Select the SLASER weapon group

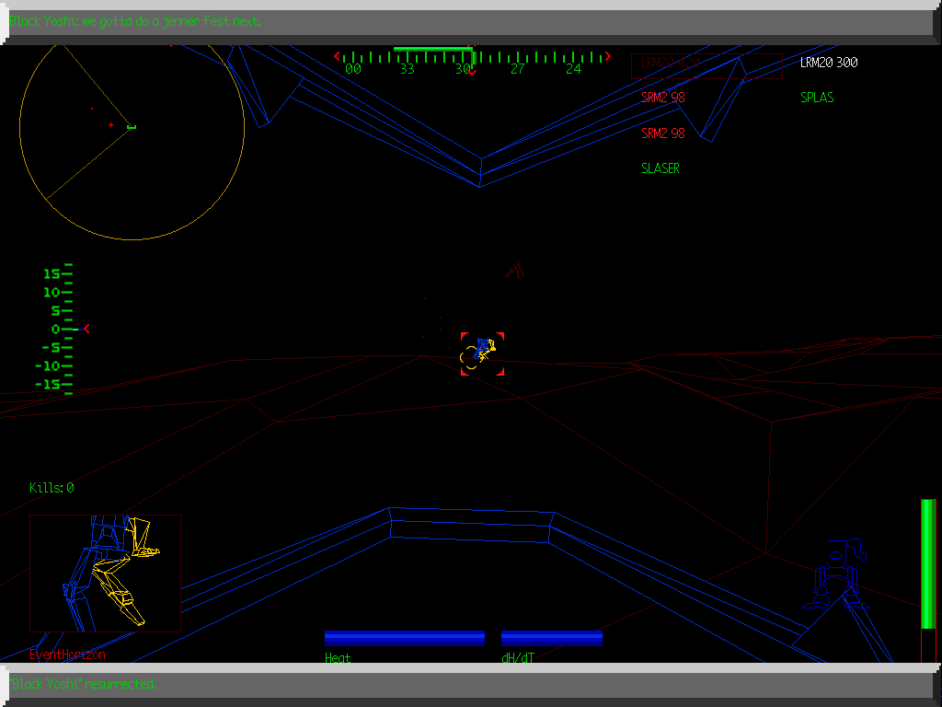coord(661,168)
